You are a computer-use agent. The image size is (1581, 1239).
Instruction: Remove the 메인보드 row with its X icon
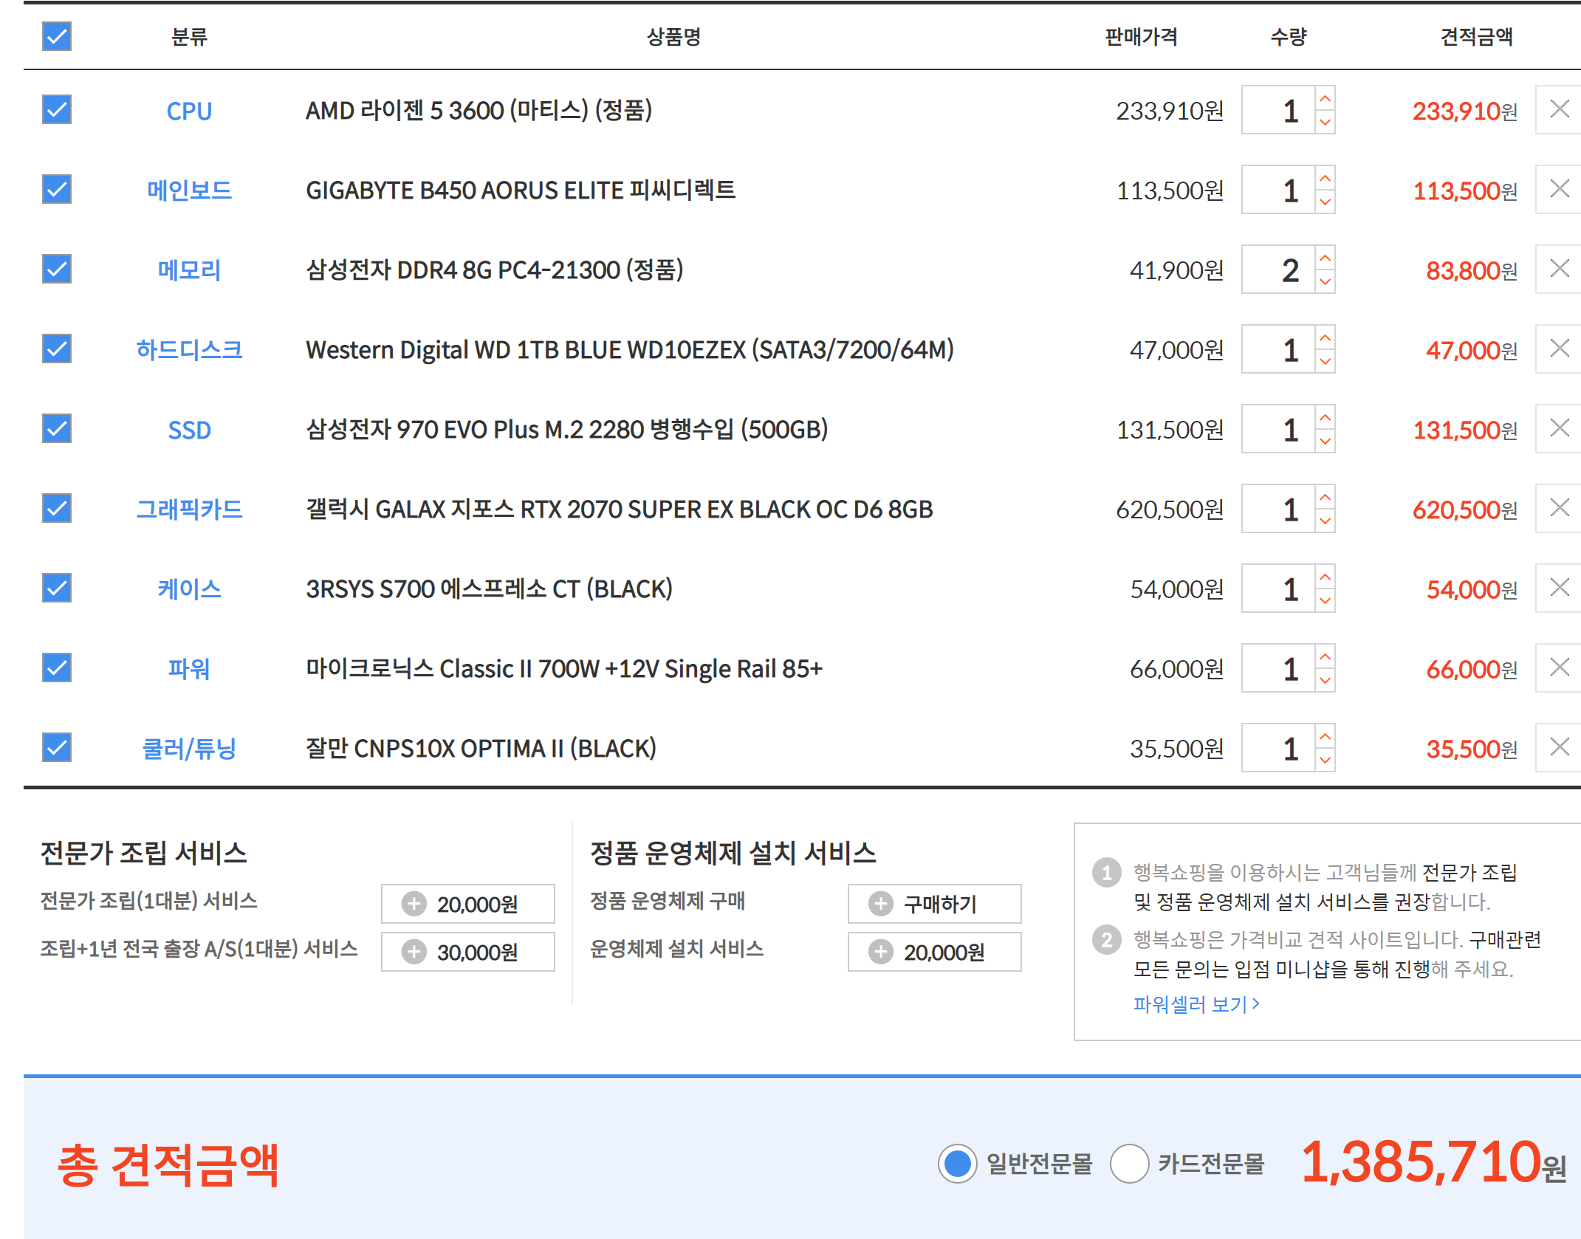point(1559,189)
